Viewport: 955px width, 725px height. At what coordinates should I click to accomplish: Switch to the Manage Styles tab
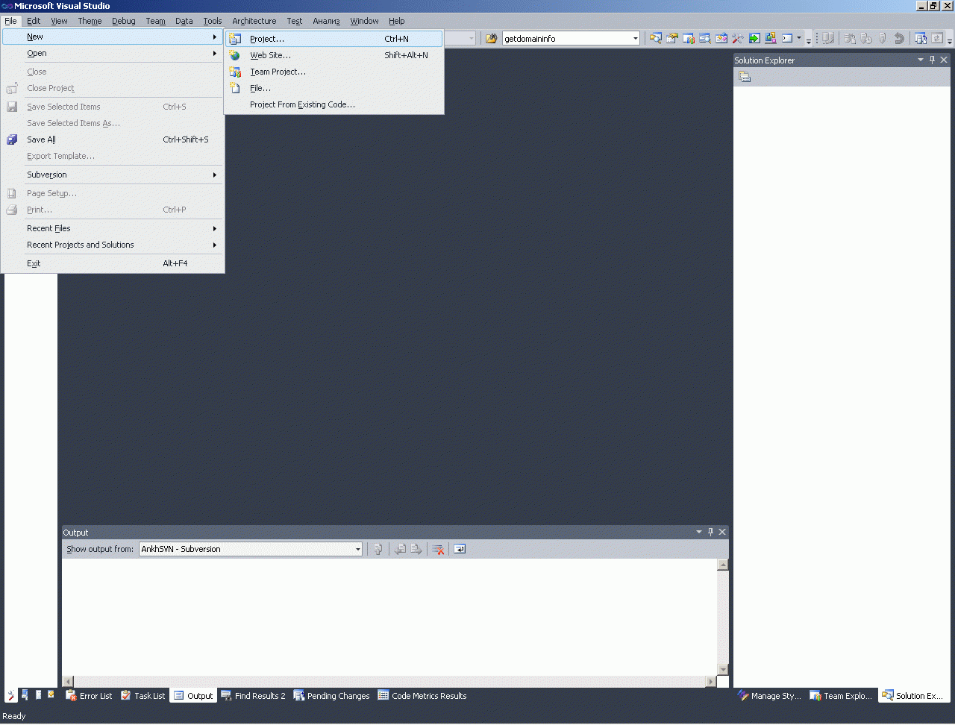click(769, 696)
